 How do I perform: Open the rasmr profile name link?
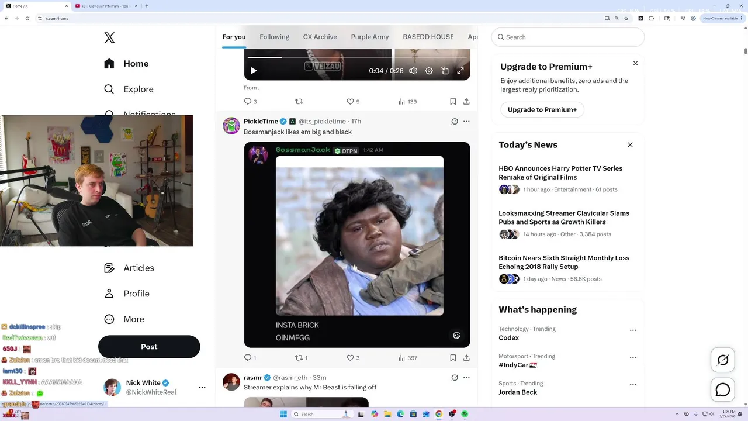click(252, 378)
